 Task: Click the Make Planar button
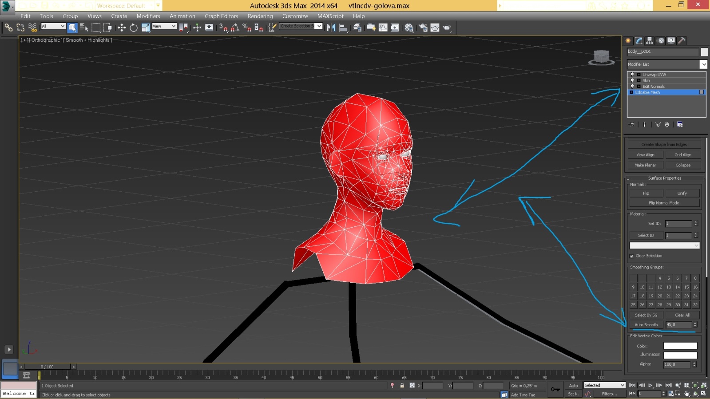click(x=645, y=165)
